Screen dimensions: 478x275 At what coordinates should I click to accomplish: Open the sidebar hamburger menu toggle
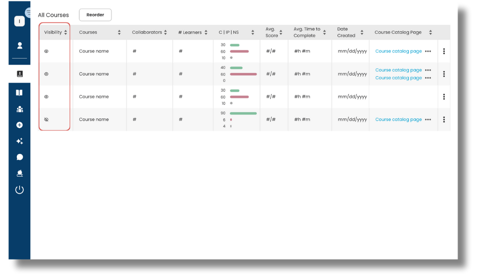click(28, 13)
